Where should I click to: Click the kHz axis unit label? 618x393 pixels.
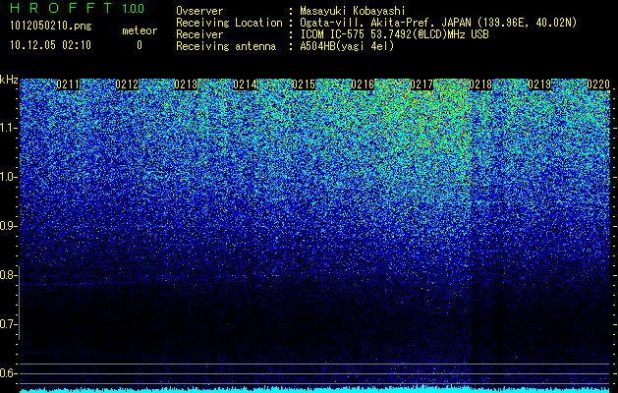(x=9, y=80)
